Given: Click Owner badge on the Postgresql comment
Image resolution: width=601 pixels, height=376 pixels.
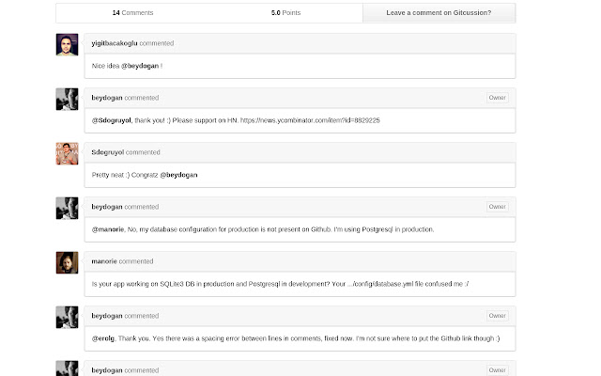Looking at the screenshot, I should click(x=497, y=207).
